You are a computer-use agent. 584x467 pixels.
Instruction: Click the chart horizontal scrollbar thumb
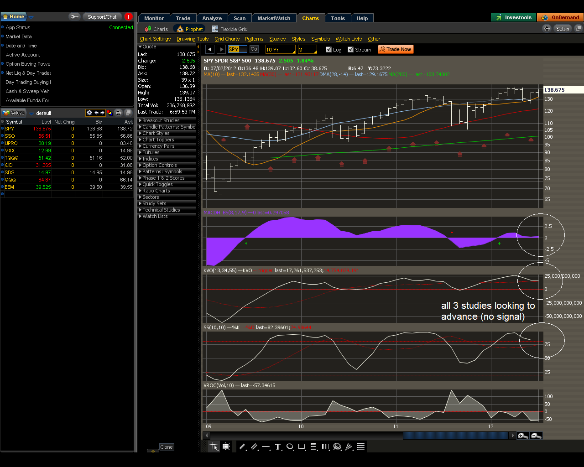tap(455, 436)
